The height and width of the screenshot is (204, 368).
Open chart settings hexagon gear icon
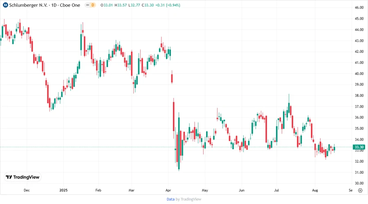pos(360,190)
